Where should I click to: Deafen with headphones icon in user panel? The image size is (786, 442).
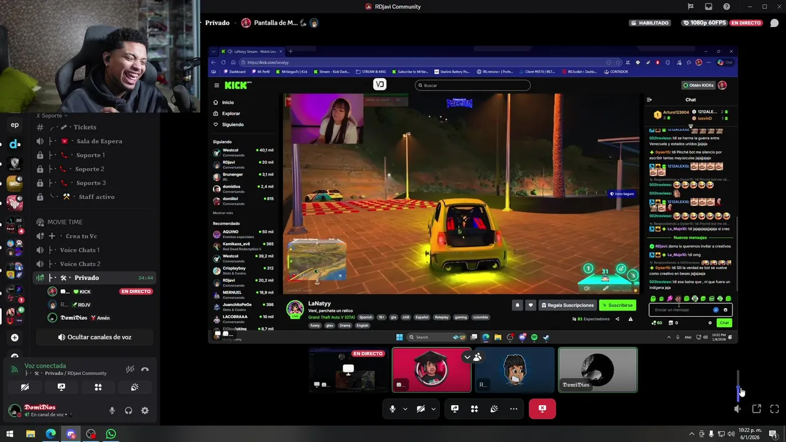pos(128,411)
